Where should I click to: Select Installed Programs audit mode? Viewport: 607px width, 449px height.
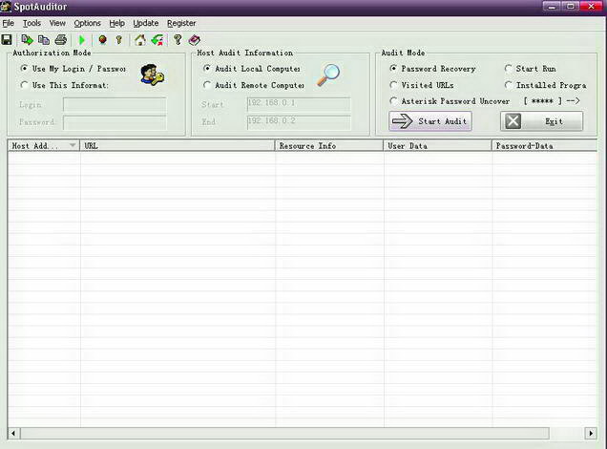coord(546,85)
